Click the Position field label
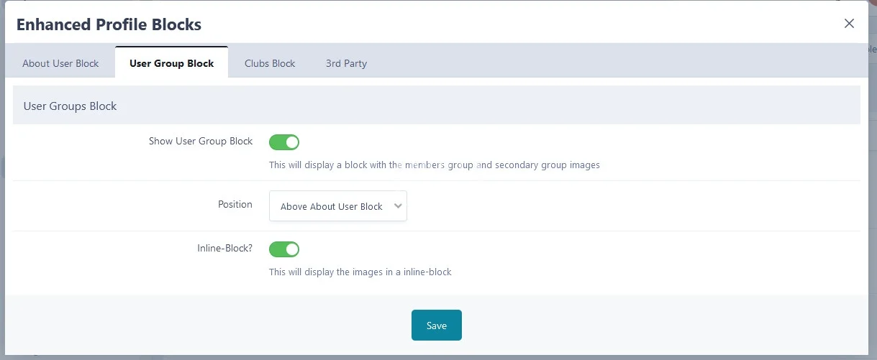The image size is (877, 360). click(235, 205)
